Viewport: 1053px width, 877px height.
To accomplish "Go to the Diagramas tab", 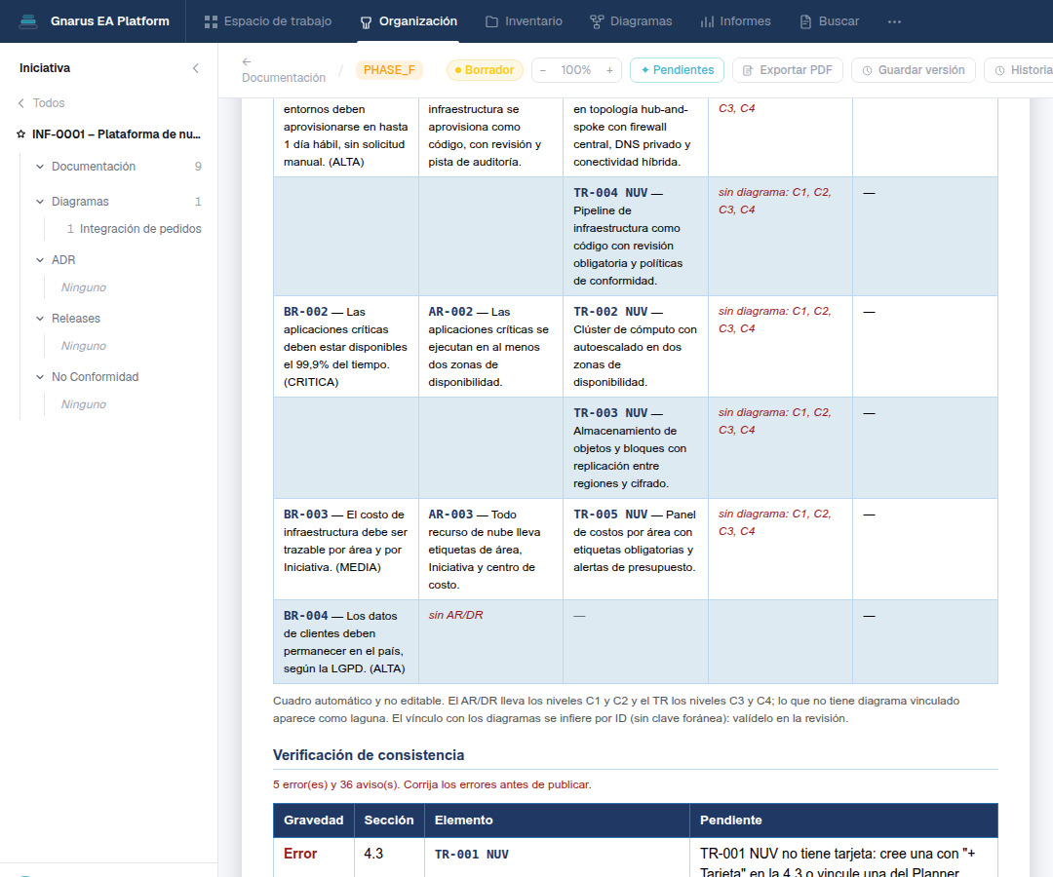I will pyautogui.click(x=631, y=21).
